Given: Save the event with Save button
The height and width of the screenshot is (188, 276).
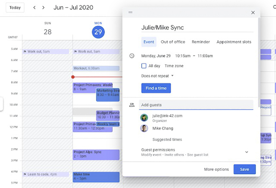Looking at the screenshot, I should [x=245, y=169].
